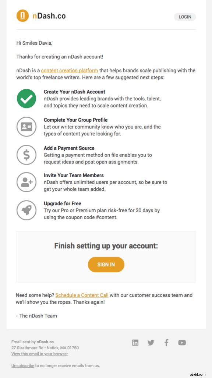Click the bold nDash.co footer text
The width and height of the screenshot is (212, 378).
(x=45, y=341)
